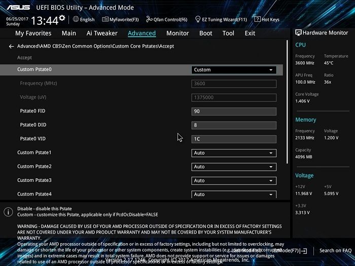This screenshot has height=266, width=355.
Task: Switch to the Monitor tab
Action: pos(177,33)
